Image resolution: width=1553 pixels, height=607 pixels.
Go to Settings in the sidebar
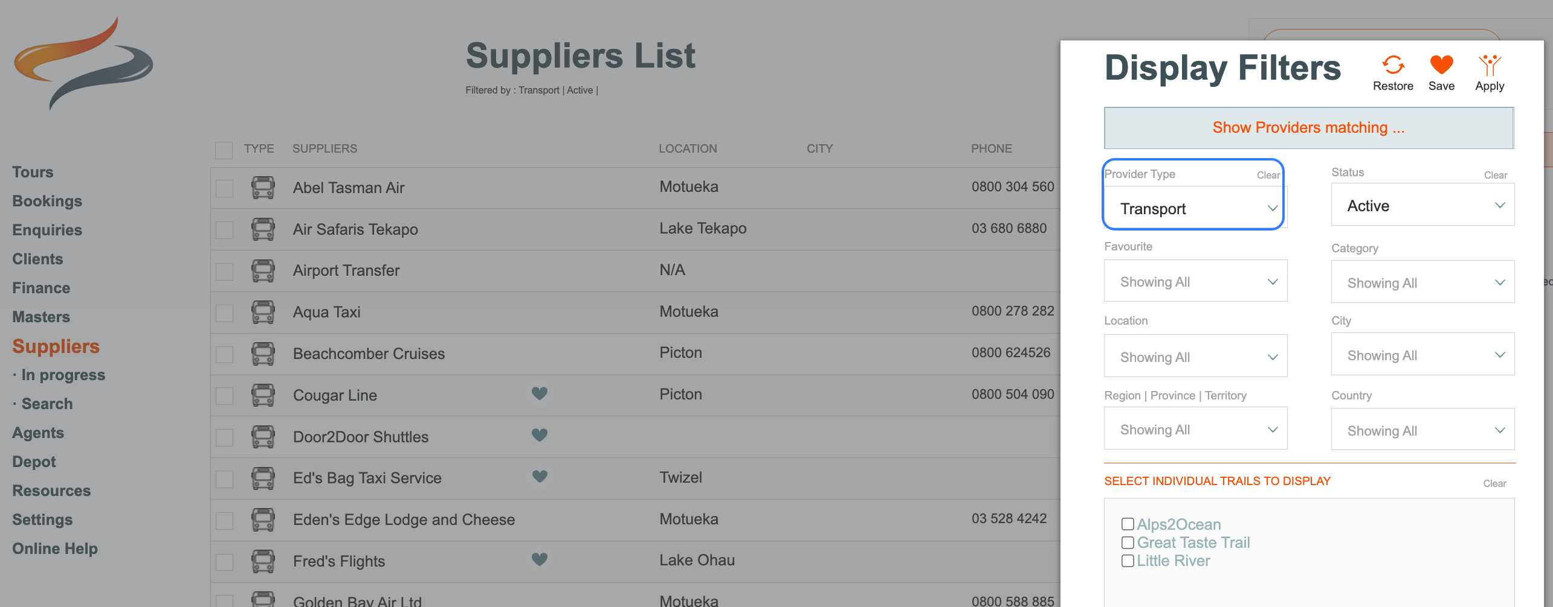pyautogui.click(x=42, y=520)
